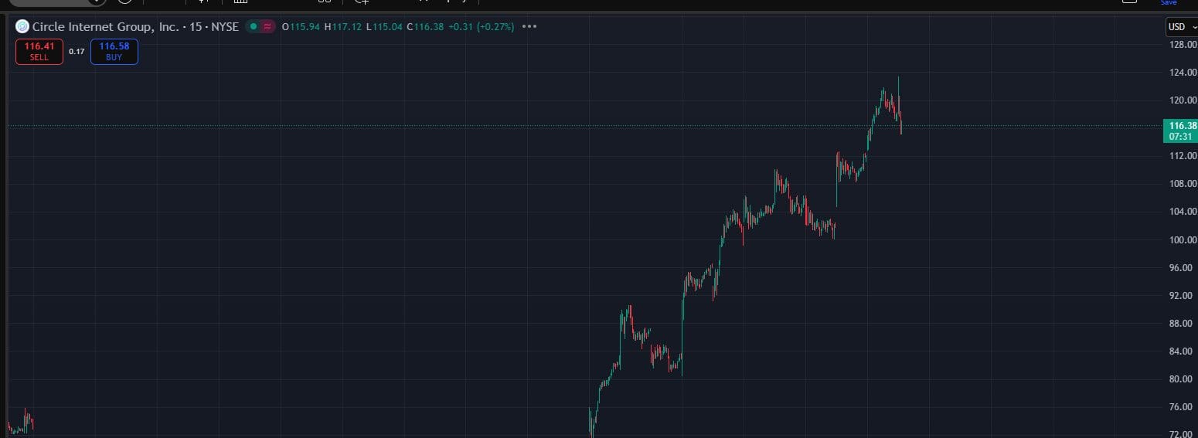Click the NYSE exchange label
The height and width of the screenshot is (438, 1198).
(x=225, y=27)
